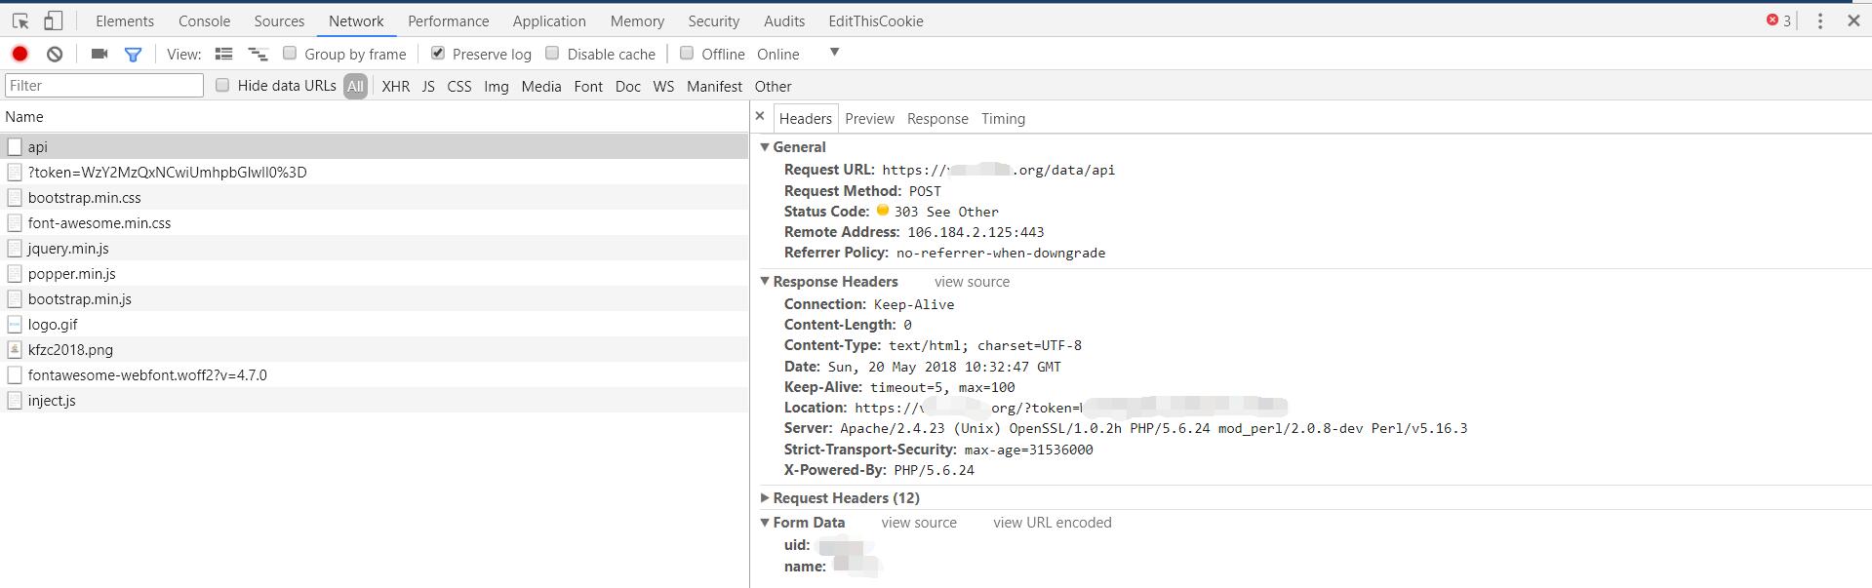Select the popper.min.js request
Screen dimensions: 1872x588
[375, 273]
